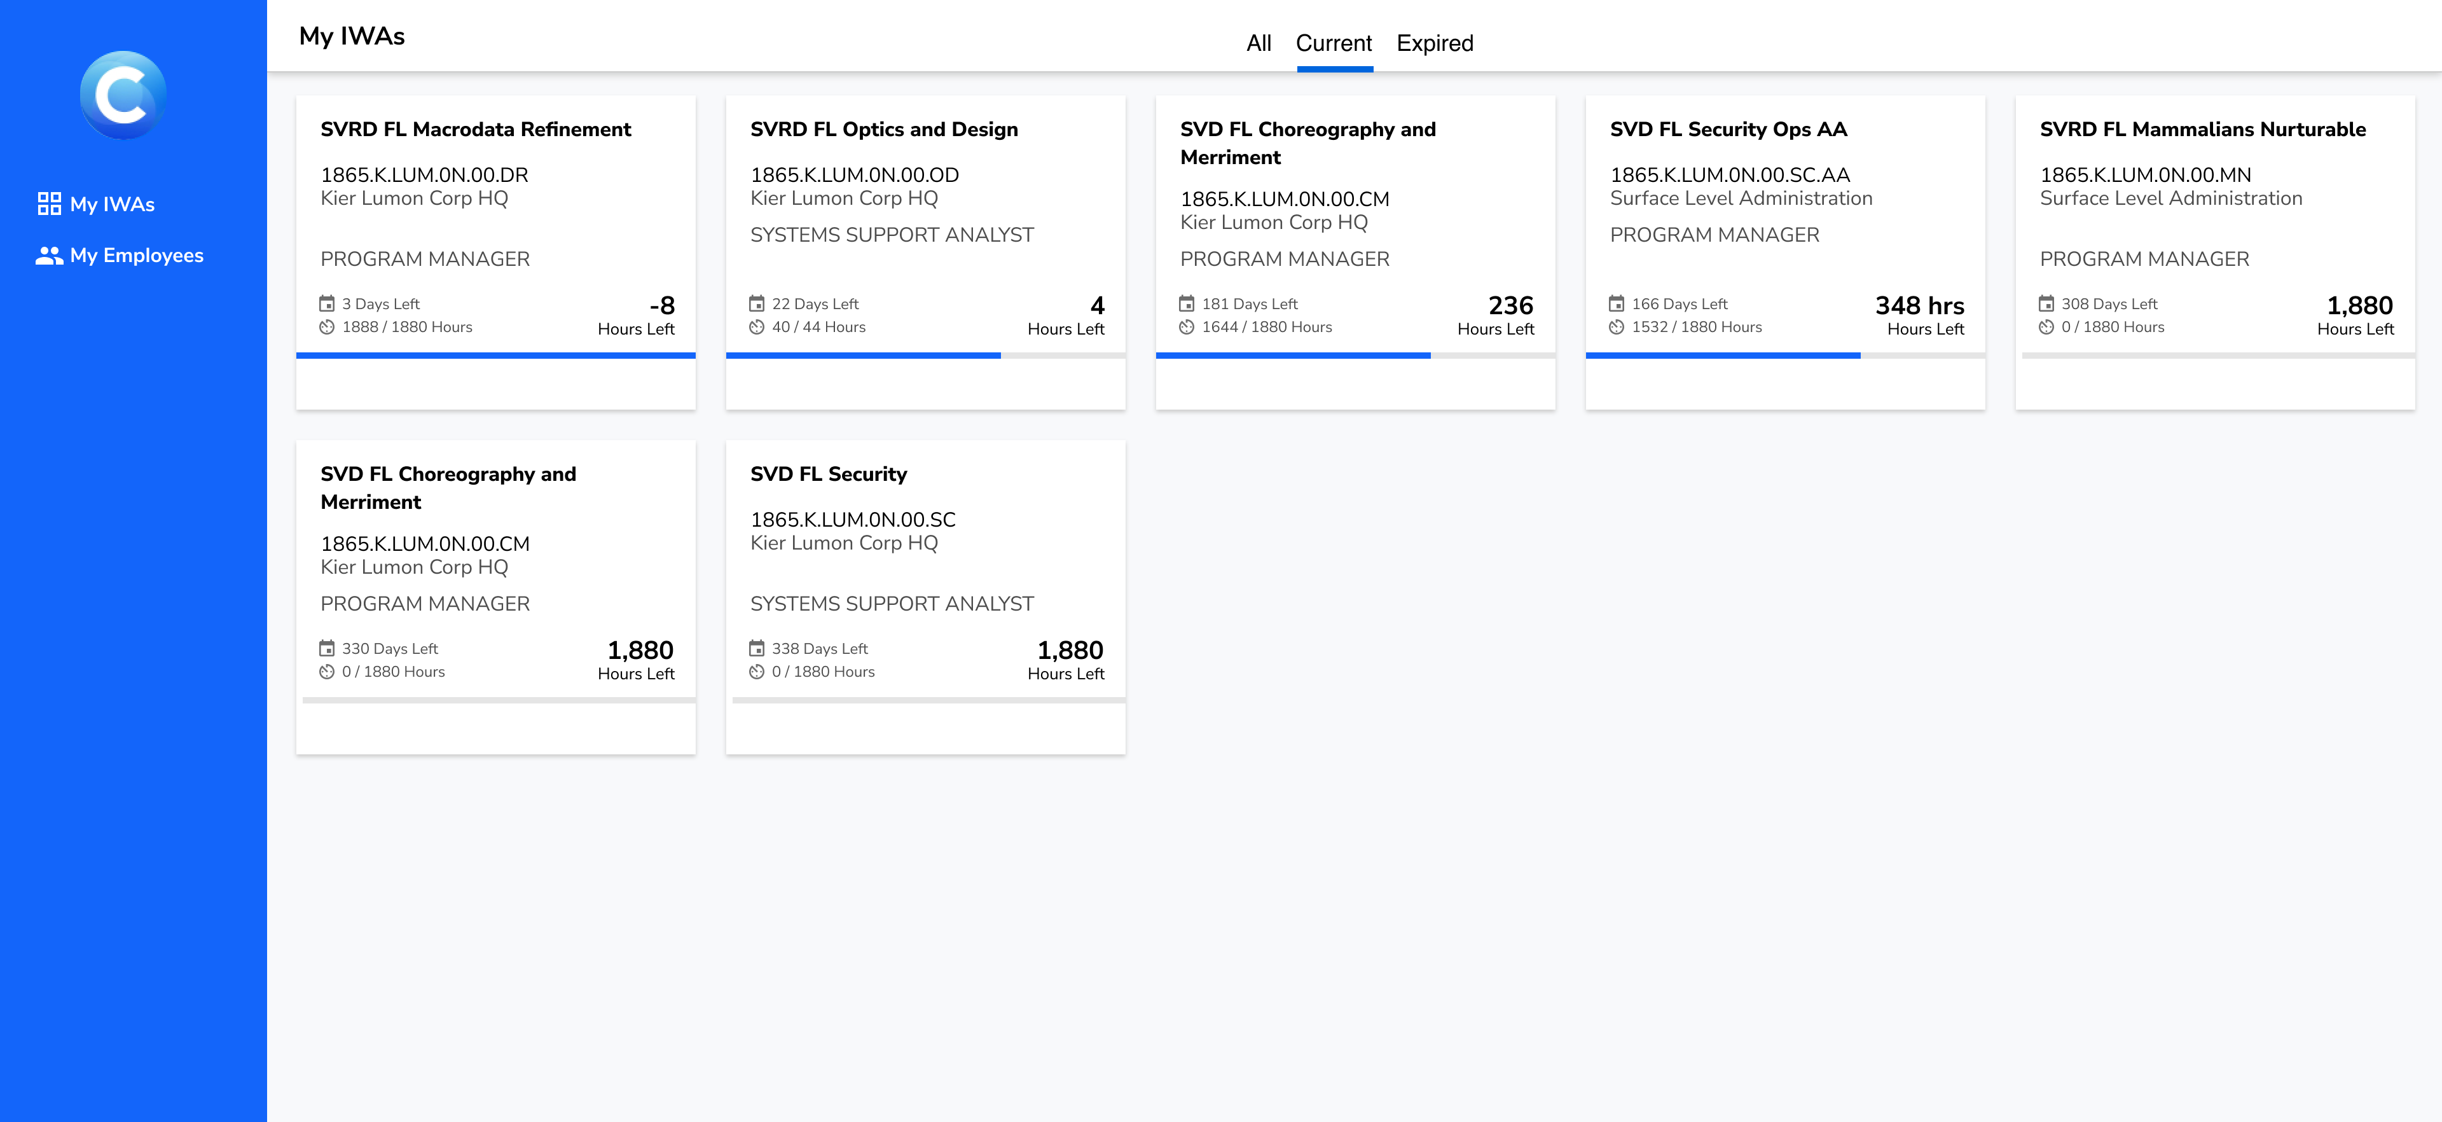
Task: Click calendar icon next to 330 Days Left
Action: coord(327,649)
